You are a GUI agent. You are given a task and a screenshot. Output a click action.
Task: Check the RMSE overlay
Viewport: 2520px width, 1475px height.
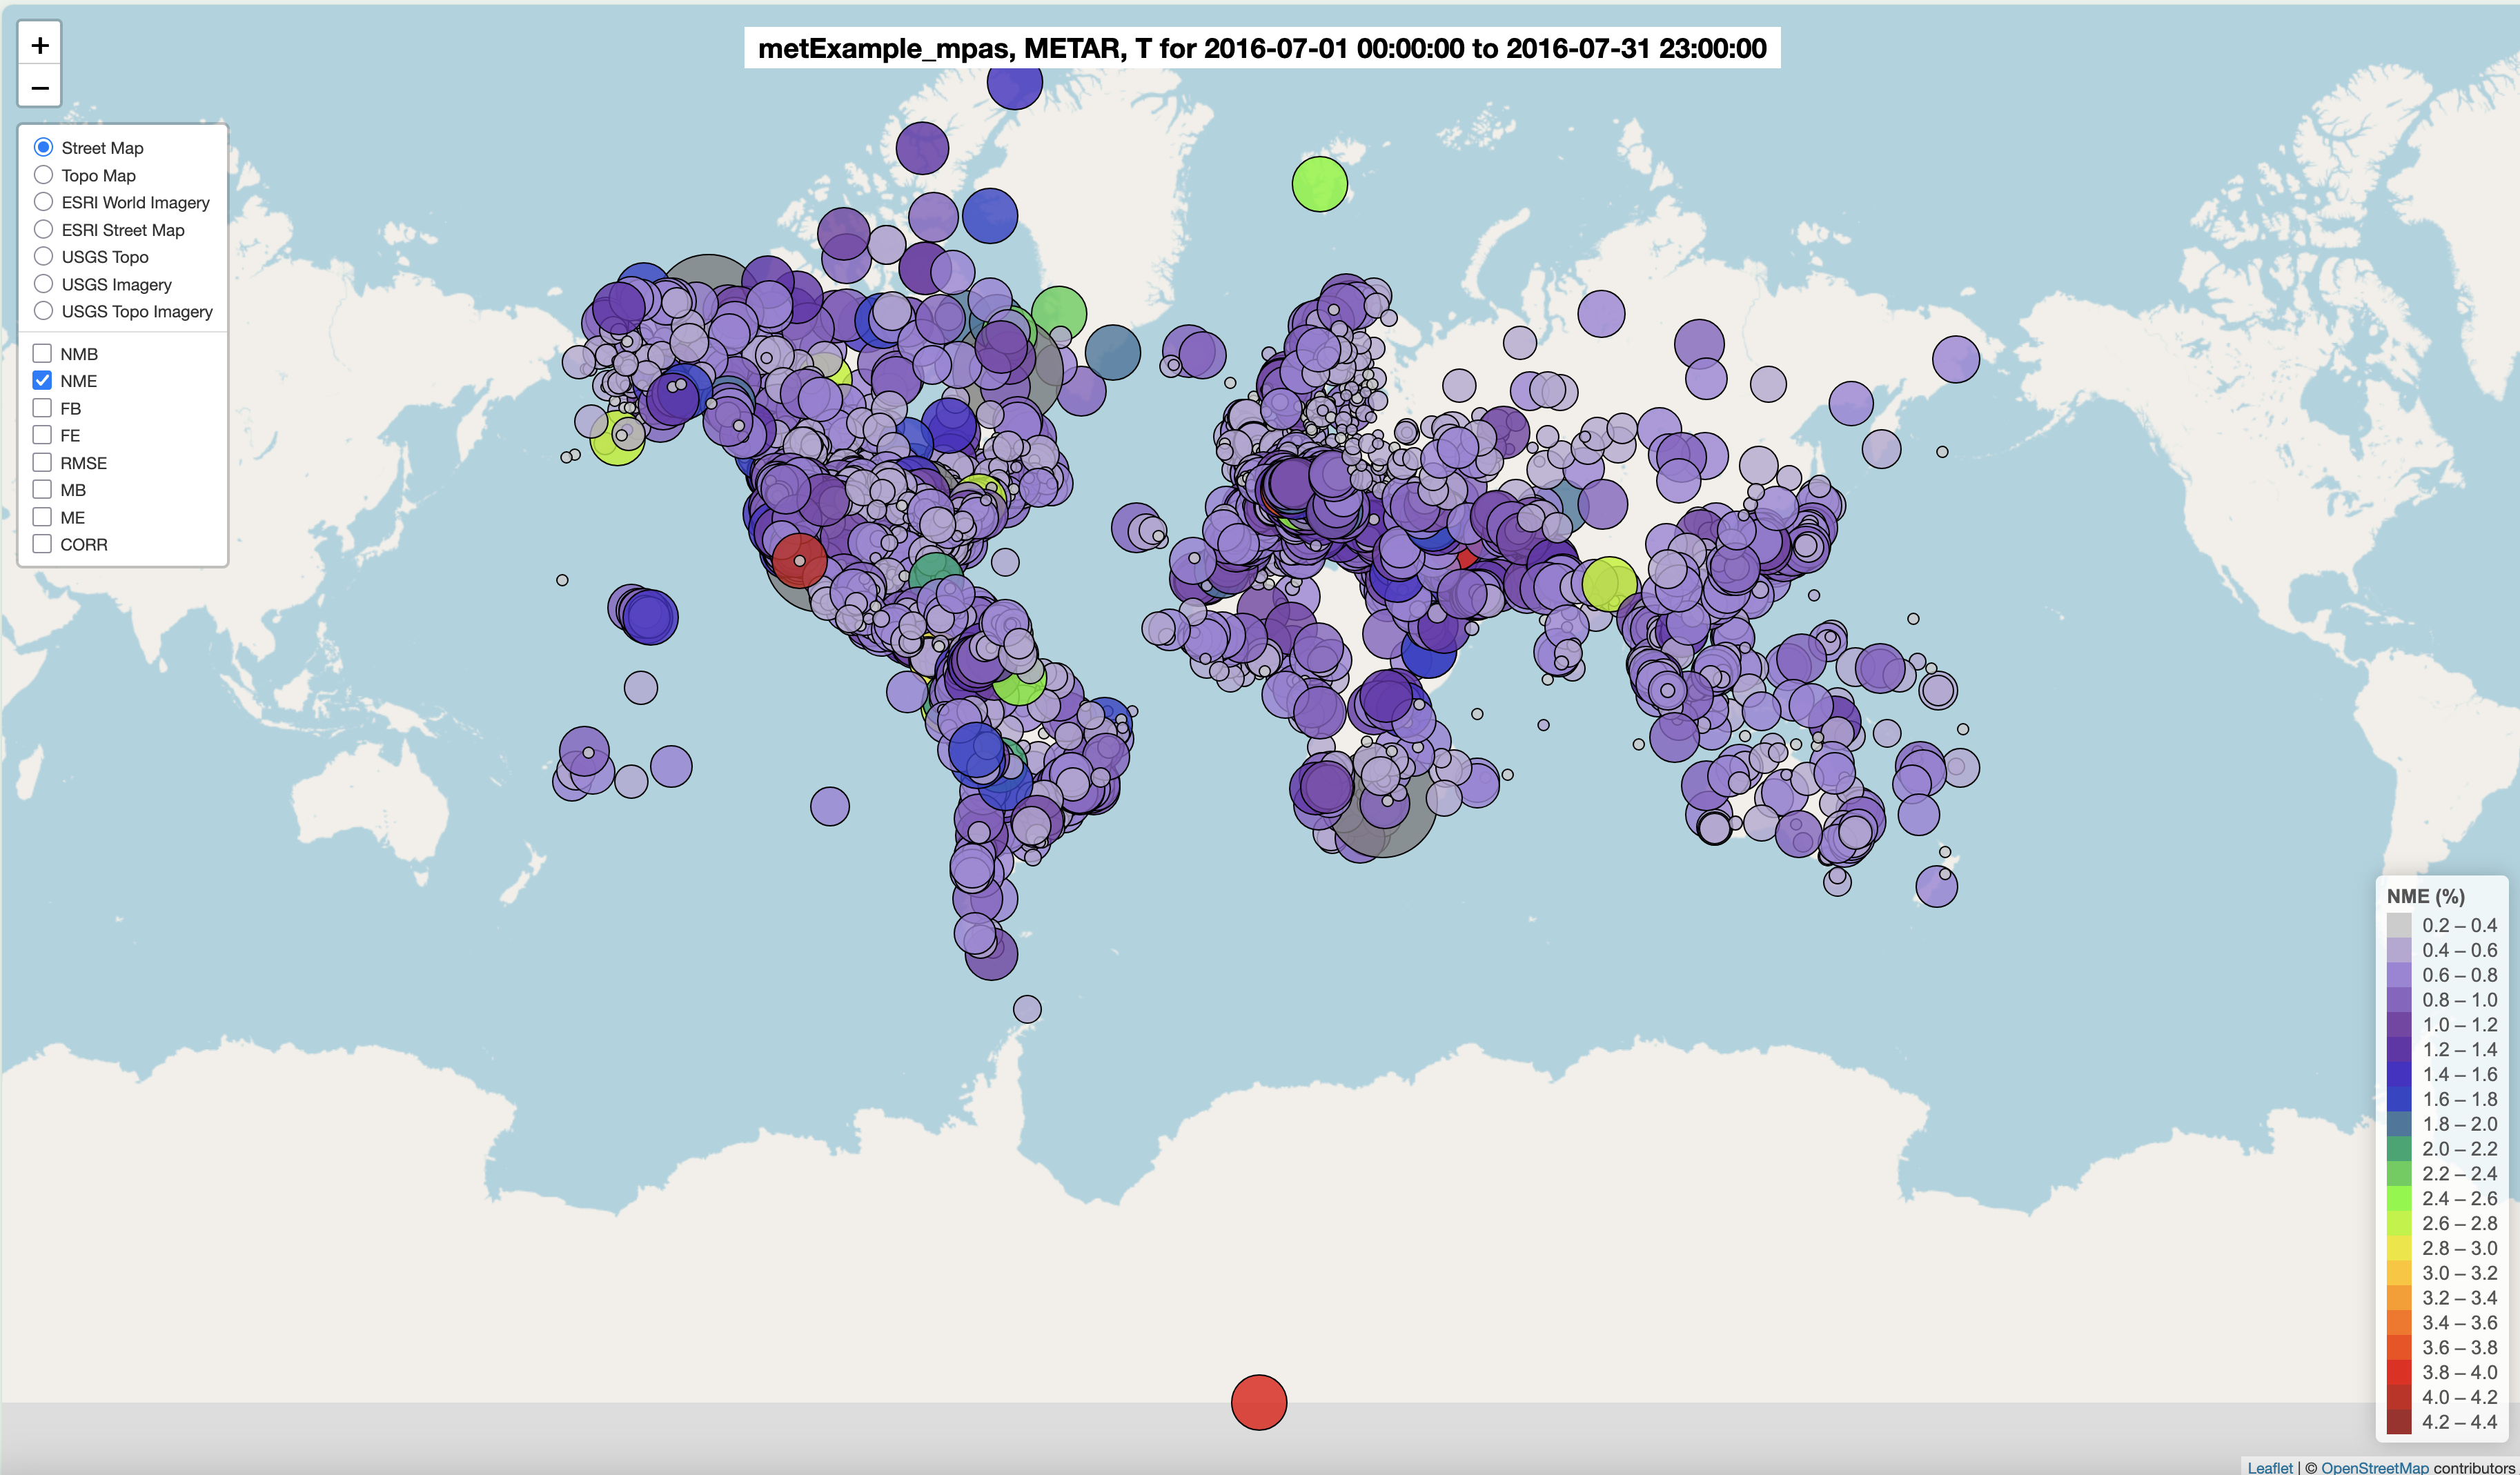42,462
